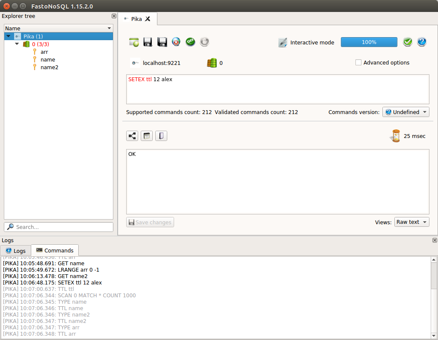Toggle the Advanced options checkbox
This screenshot has height=340, width=438.
(x=358, y=62)
